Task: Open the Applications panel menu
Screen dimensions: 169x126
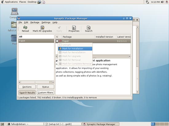Action: [11, 2]
